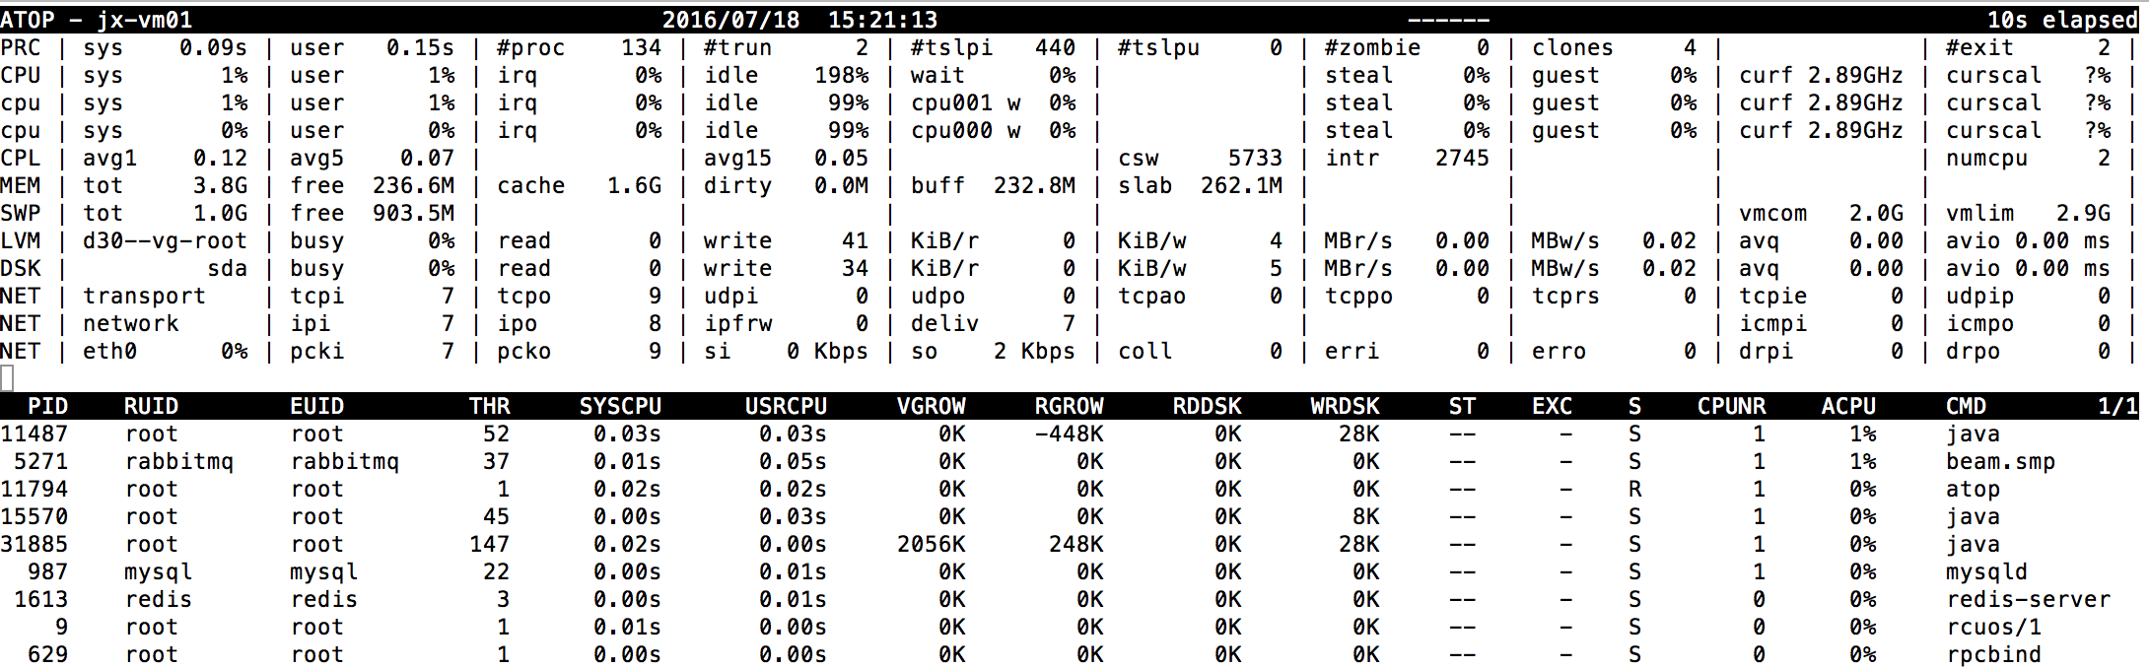
Task: Click the vmcom value 2.0G
Action: coord(1876,213)
